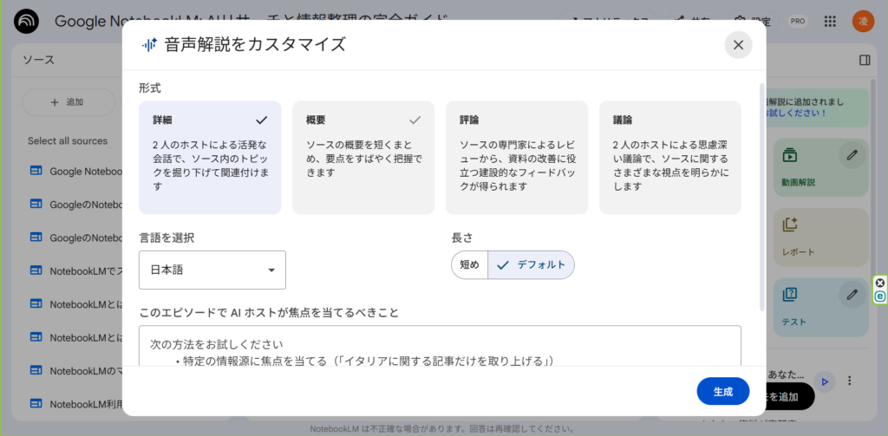This screenshot has width=888, height=436.
Task: Choose the 議論 format option
Action: point(669,158)
